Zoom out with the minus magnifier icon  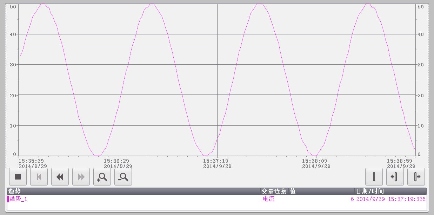(x=123, y=177)
